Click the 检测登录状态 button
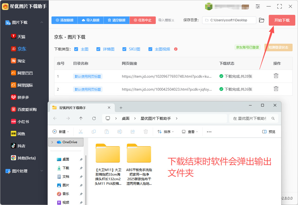 pyautogui.click(x=278, y=47)
